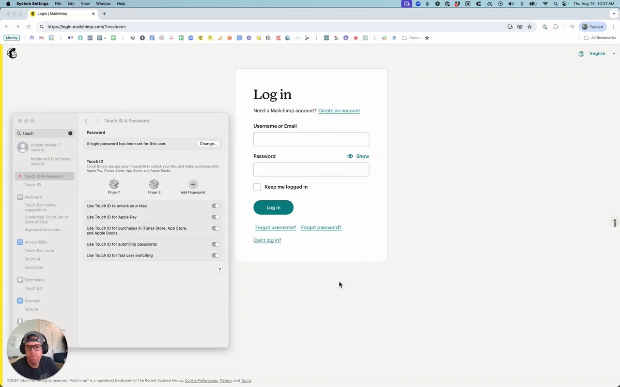Click the crossed-eye icon in address bar
Screen dimensions: 620x387
pos(520,27)
